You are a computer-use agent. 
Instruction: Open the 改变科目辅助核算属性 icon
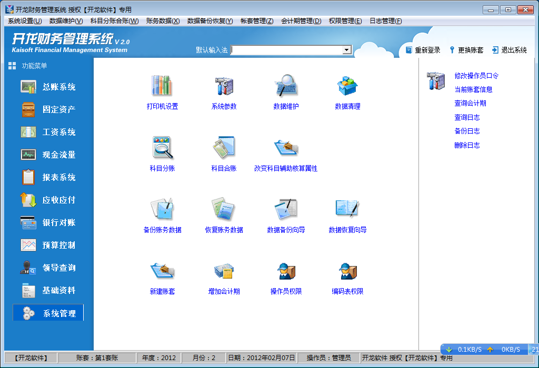coord(286,147)
